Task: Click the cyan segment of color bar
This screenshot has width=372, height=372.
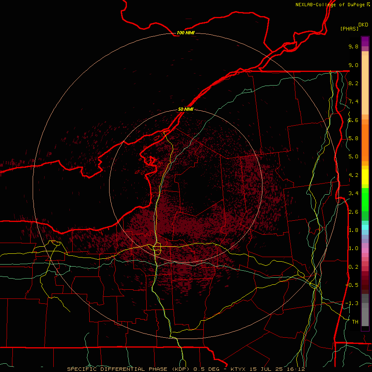Action: [365, 227]
